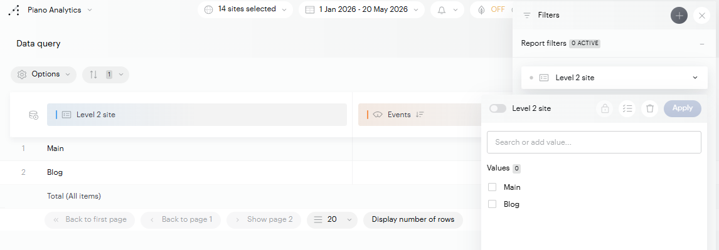Screen dimensions: 719x250
Task: Click Display number of rows button
Action: click(x=413, y=220)
